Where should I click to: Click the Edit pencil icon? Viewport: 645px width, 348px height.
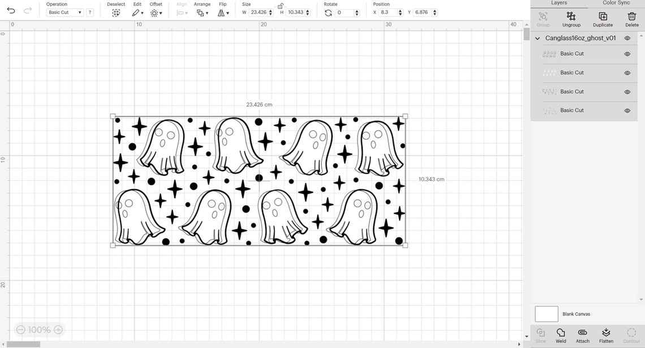135,12
